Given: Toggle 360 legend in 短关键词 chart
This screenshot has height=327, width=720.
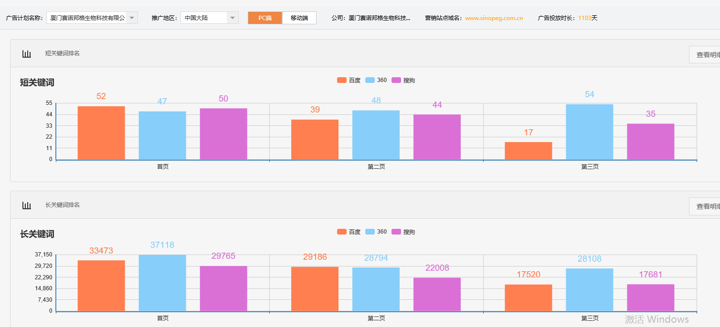Looking at the screenshot, I should click(376, 80).
